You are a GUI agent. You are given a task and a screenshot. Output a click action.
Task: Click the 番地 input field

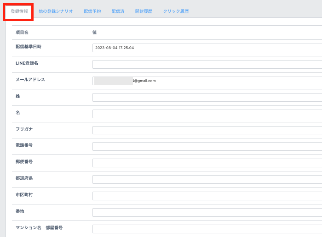tap(207, 213)
